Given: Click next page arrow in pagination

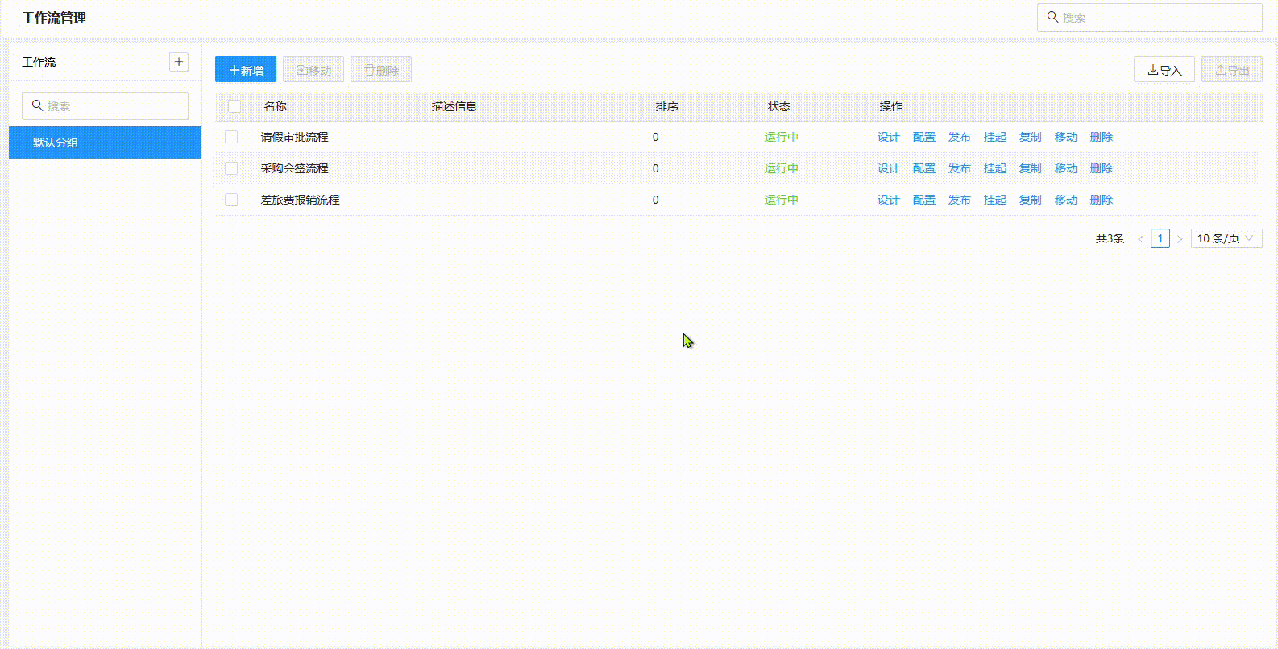Looking at the screenshot, I should point(1180,239).
